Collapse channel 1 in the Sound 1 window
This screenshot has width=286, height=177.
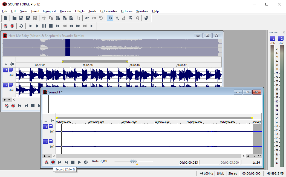(51, 126)
